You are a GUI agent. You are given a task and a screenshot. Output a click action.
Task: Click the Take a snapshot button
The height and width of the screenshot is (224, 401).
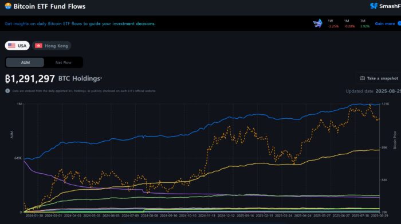[x=379, y=78]
